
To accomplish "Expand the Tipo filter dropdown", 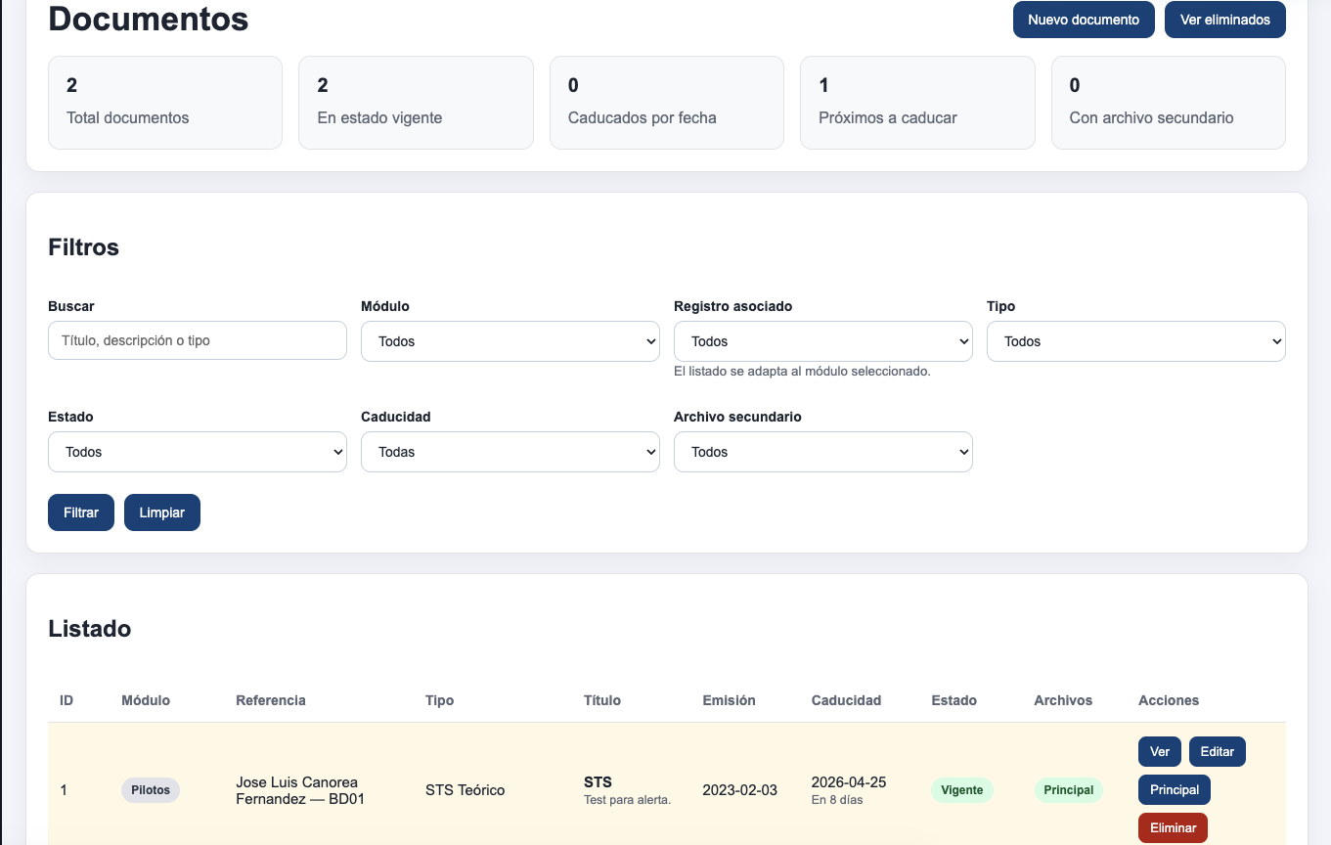I will (1136, 341).
